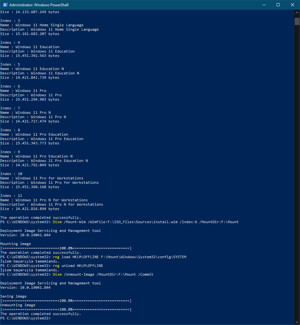300x325 pixels.
Task: Click the scrollbar down arrow
Action: [x=297, y=322]
